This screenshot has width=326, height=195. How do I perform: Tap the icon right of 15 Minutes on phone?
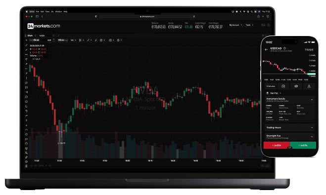tap(283, 86)
